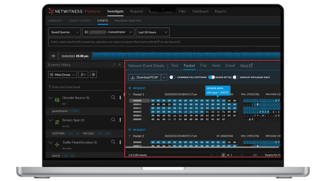Select the lateral direction value
The image size is (326, 181).
pyautogui.click(x=63, y=156)
